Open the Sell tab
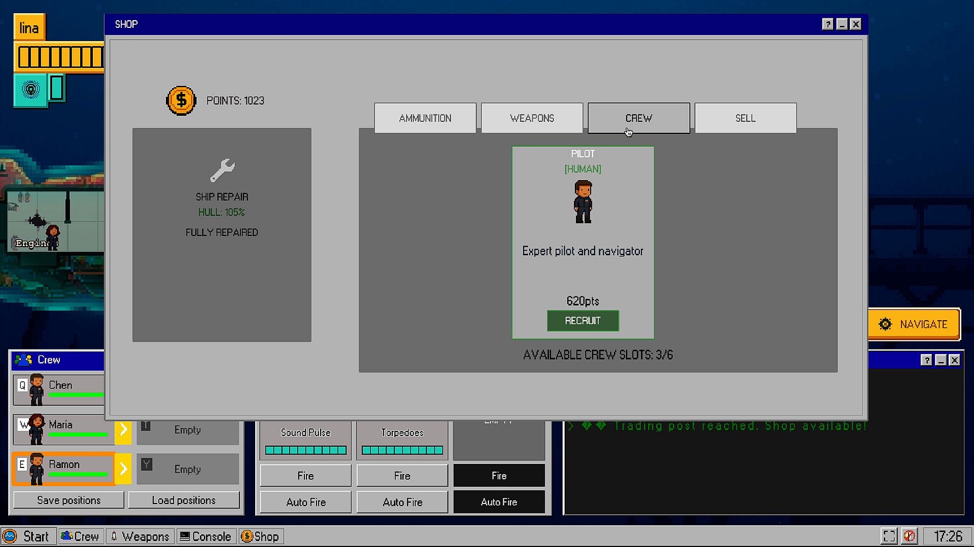This screenshot has width=974, height=547. tap(745, 118)
